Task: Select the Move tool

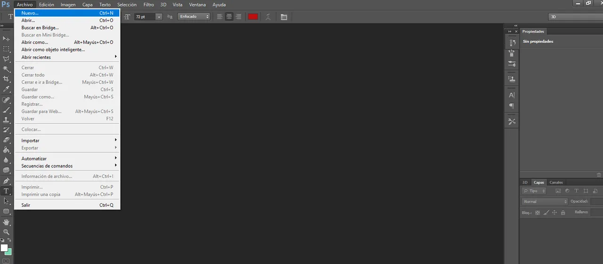Action: (x=7, y=39)
